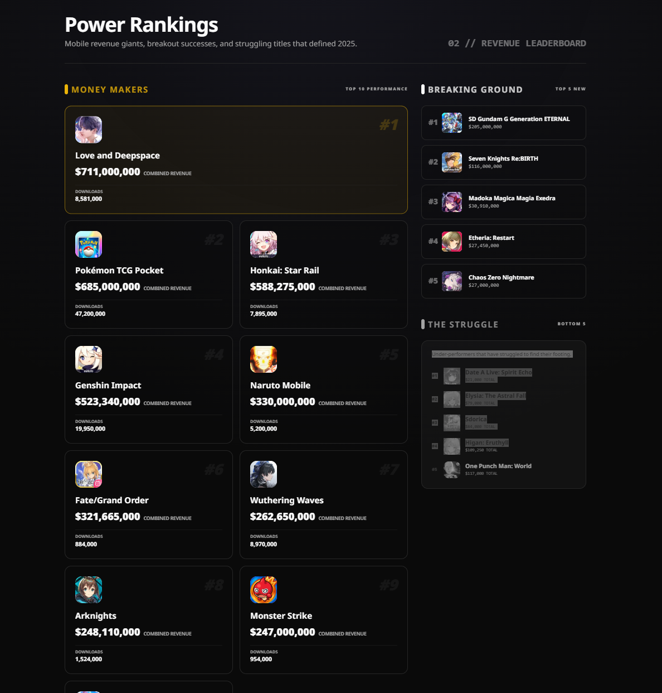Image resolution: width=662 pixels, height=693 pixels.
Task: Click the 47,200,000 downloads count
Action: [x=90, y=314]
